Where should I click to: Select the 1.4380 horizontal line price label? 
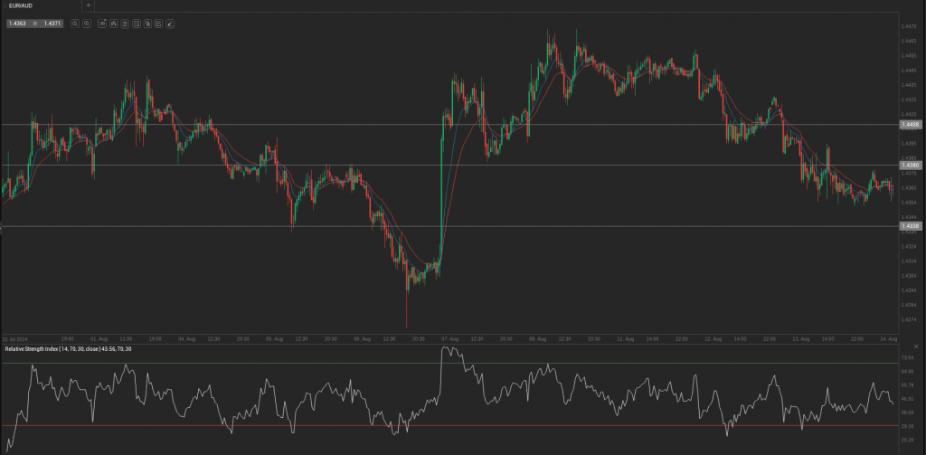pyautogui.click(x=909, y=166)
